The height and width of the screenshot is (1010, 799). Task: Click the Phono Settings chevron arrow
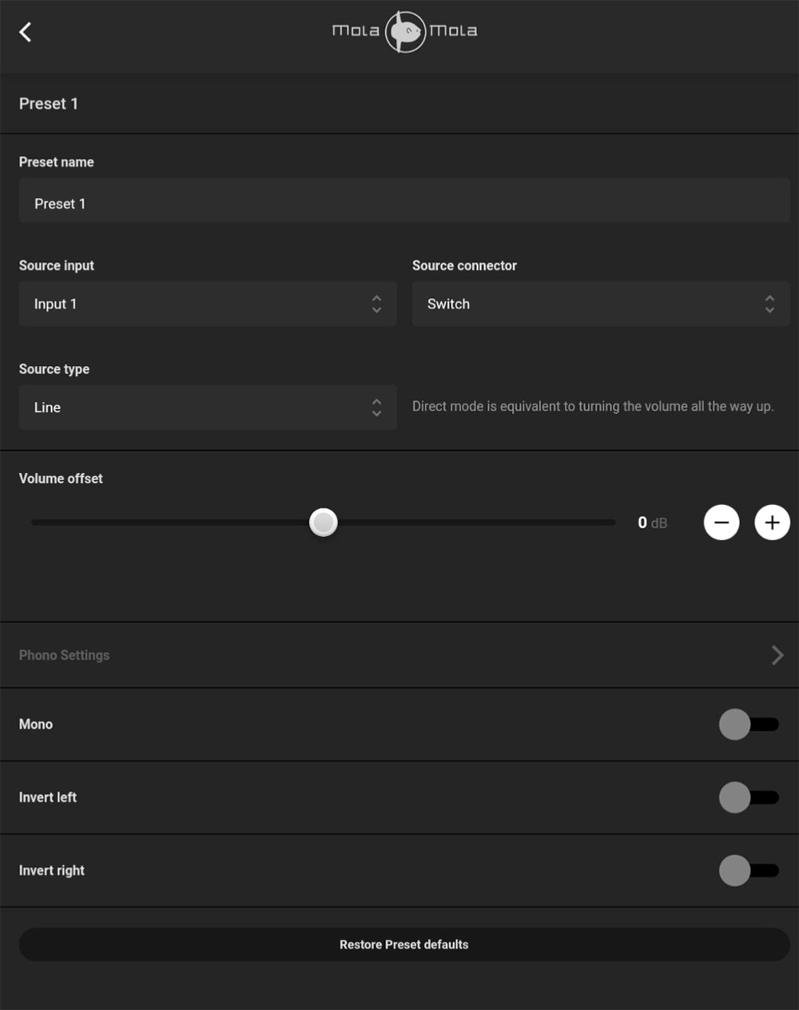pos(777,655)
